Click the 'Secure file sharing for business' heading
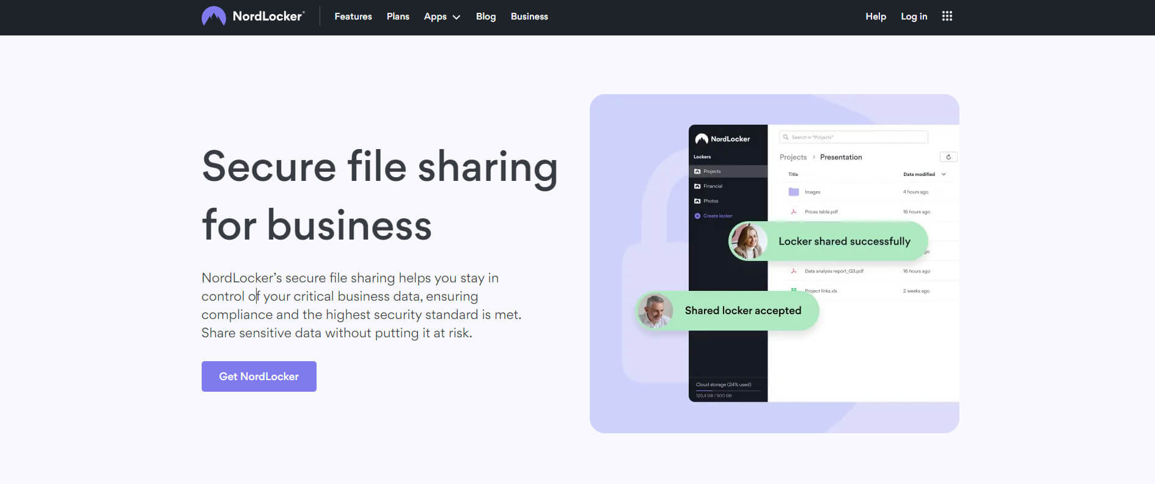The width and height of the screenshot is (1155, 484). click(x=380, y=196)
